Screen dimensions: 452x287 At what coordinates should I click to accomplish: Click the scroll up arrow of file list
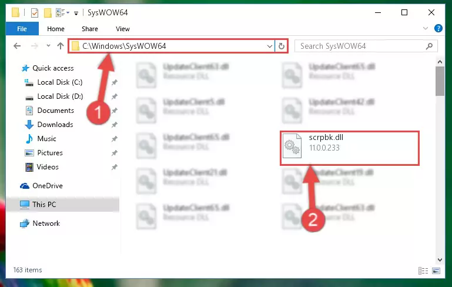(440, 62)
